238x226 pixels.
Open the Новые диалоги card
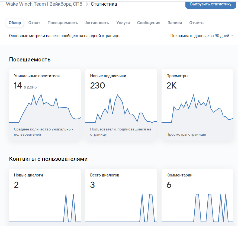pyautogui.click(x=45, y=196)
